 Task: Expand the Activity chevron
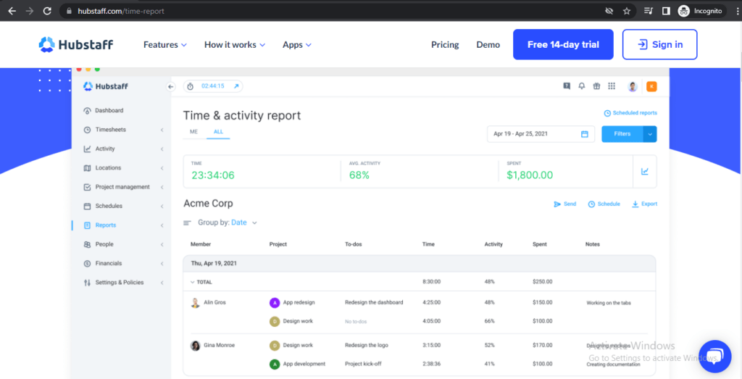pos(162,149)
